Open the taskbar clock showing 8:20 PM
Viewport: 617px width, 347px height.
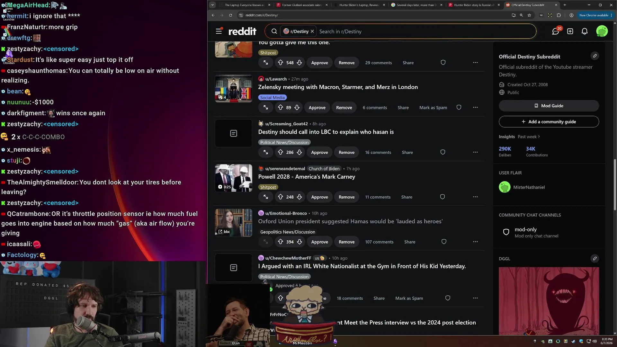607,341
